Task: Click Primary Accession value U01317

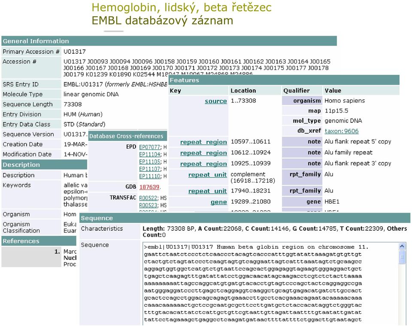Action: pos(75,52)
